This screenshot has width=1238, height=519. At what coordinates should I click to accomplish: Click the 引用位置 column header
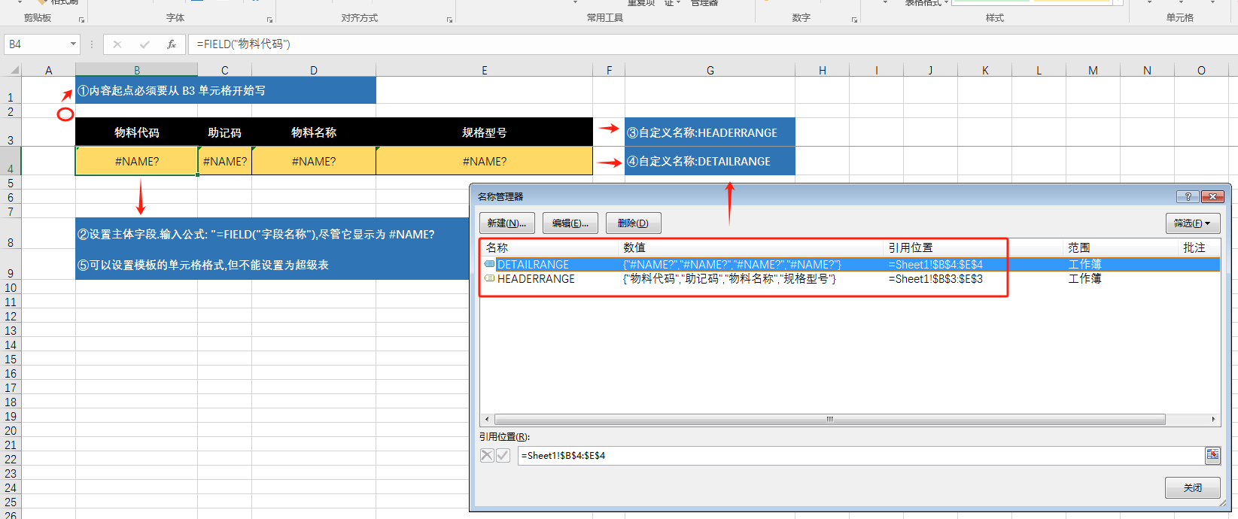[973, 247]
